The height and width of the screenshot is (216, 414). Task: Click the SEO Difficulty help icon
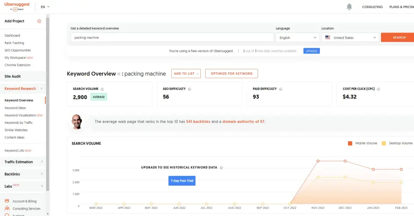coord(189,89)
